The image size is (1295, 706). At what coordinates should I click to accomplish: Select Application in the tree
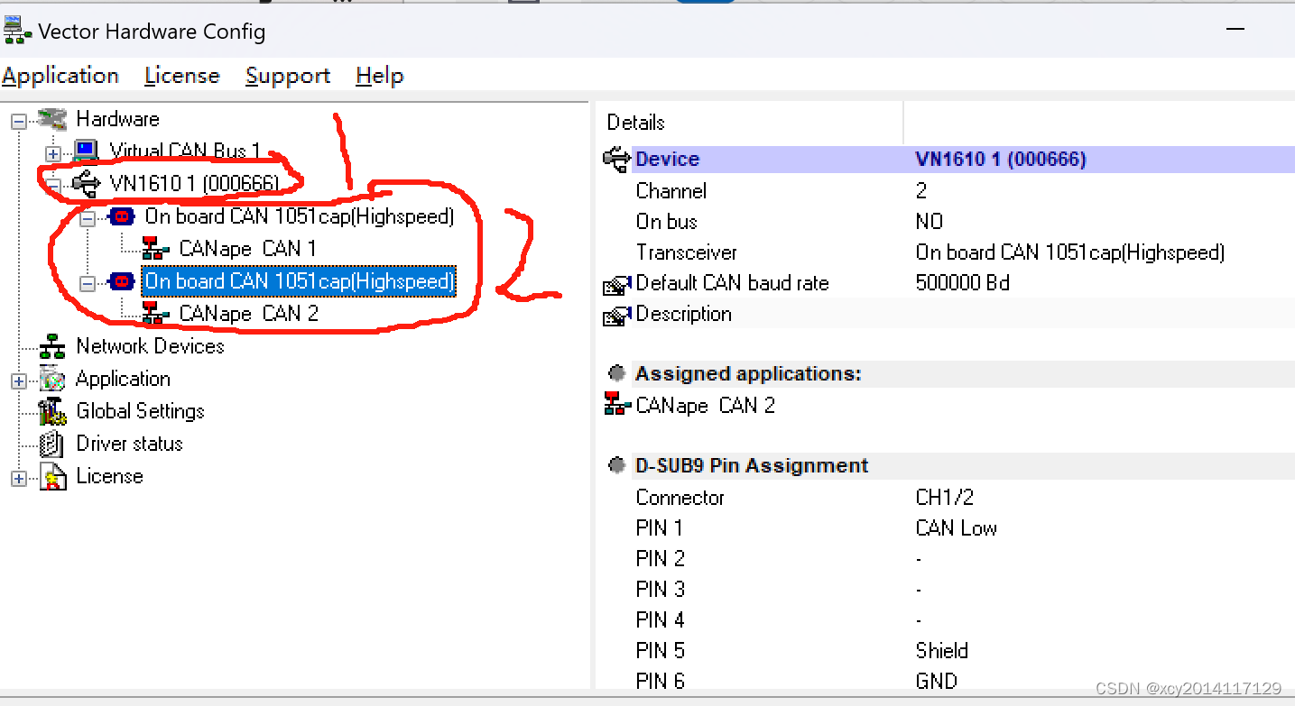pyautogui.click(x=123, y=379)
